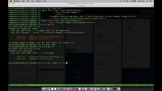Launch Safari compass icon in Dock
Screen dimensions: 162x91
point(71,89)
